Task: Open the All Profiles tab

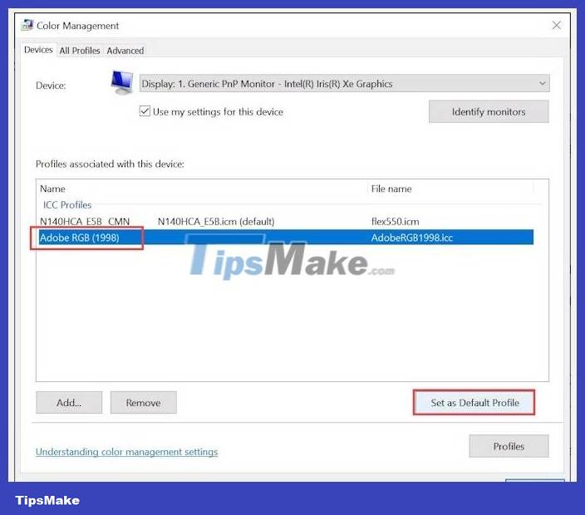Action: [x=80, y=51]
